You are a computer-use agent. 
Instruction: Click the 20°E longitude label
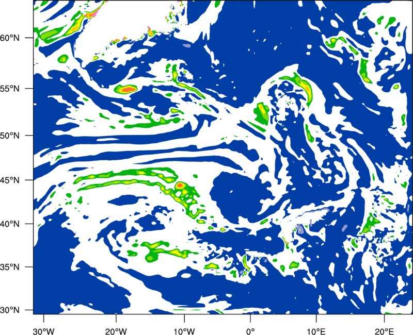pos(384,331)
